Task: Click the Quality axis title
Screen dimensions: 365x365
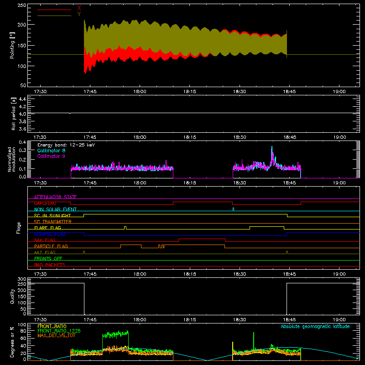Action: point(12,296)
